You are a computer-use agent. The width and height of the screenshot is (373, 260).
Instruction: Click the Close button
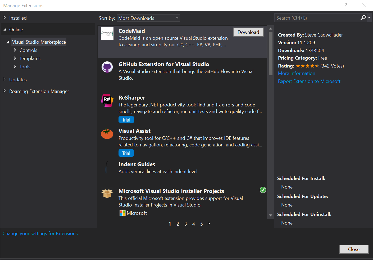coord(354,249)
